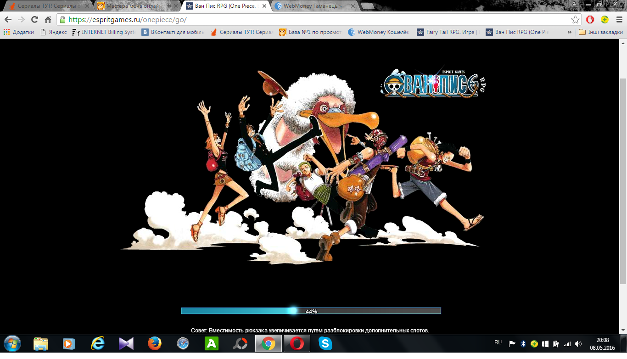Viewport: 627px width, 359px height.
Task: Open the ВКонтакті bookmark link
Action: coord(173,32)
